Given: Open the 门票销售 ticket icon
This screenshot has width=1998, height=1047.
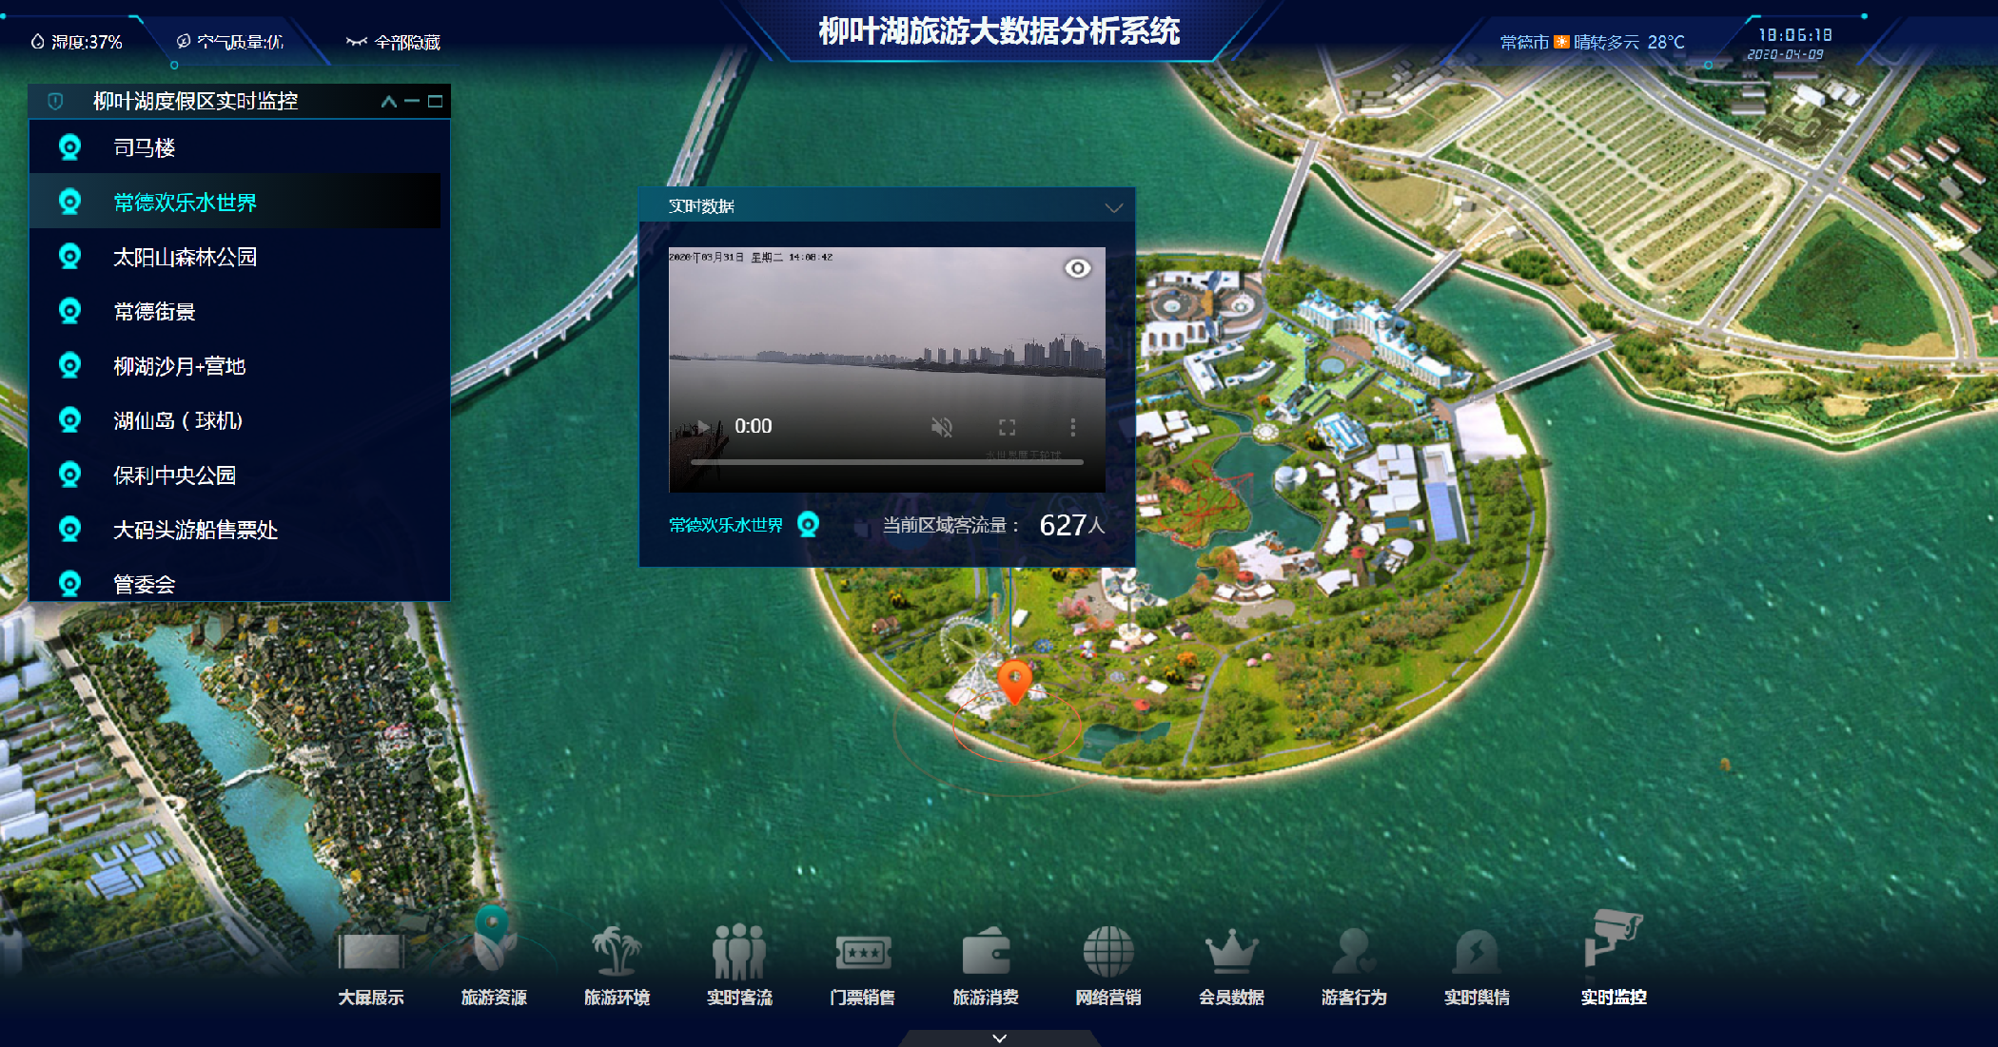Looking at the screenshot, I should [862, 951].
